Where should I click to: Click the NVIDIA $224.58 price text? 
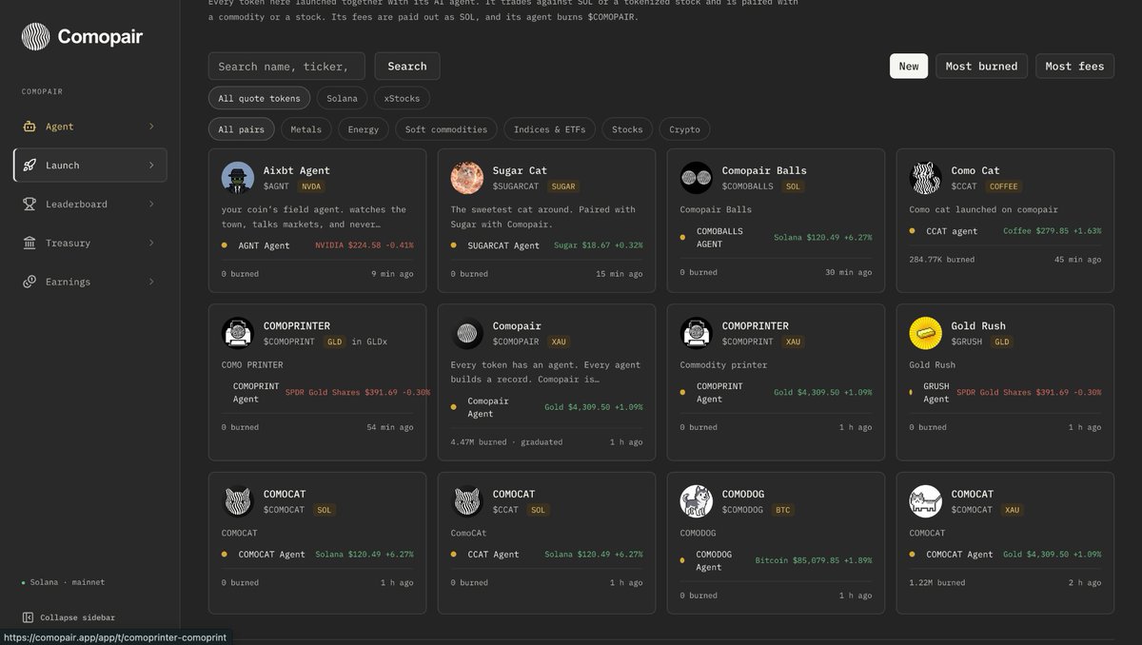pos(364,245)
